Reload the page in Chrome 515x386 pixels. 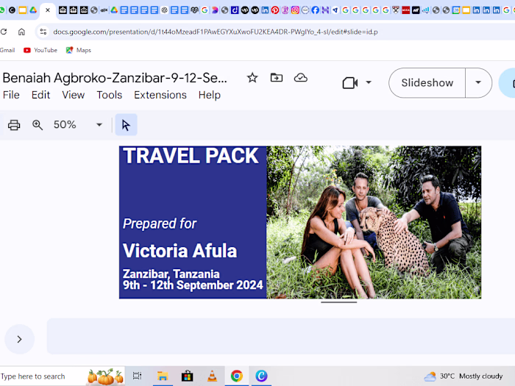[x=4, y=32]
